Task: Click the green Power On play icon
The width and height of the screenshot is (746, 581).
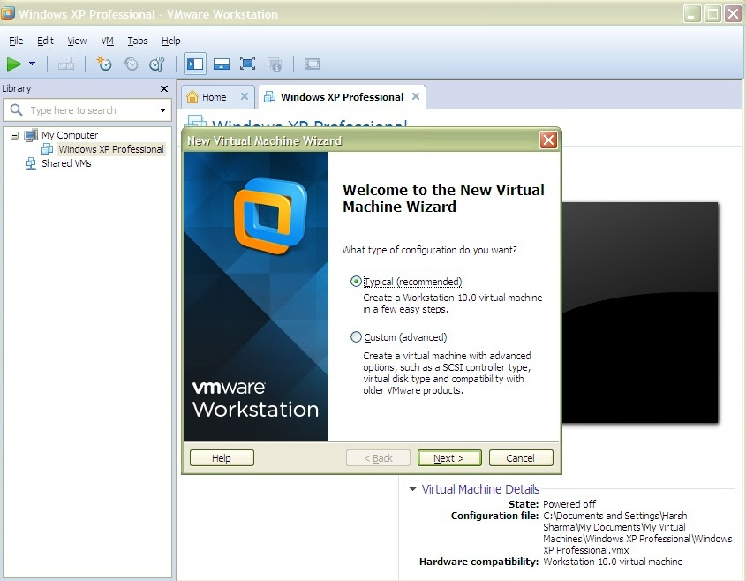Action: click(13, 64)
